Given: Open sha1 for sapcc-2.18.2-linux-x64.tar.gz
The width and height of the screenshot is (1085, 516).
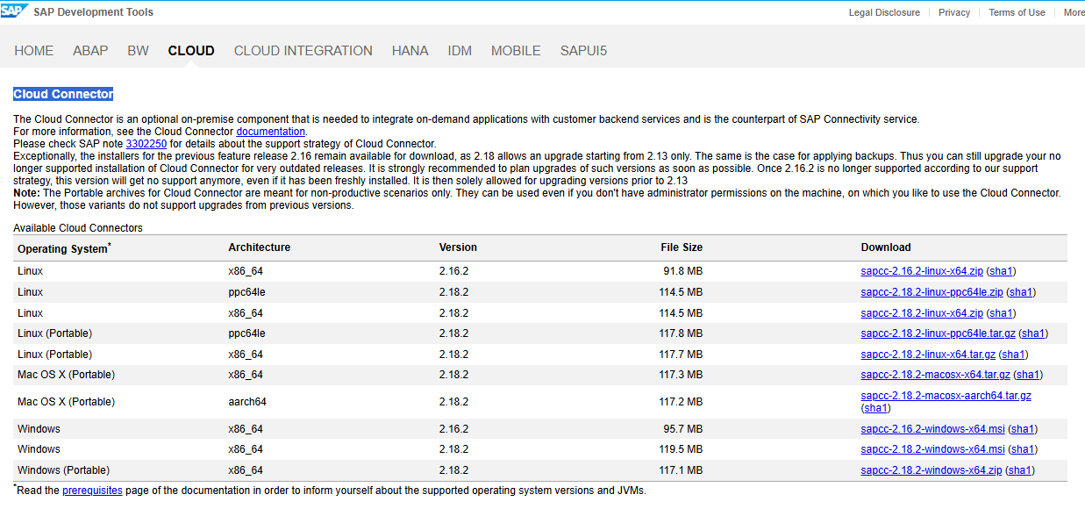Looking at the screenshot, I should (1013, 355).
